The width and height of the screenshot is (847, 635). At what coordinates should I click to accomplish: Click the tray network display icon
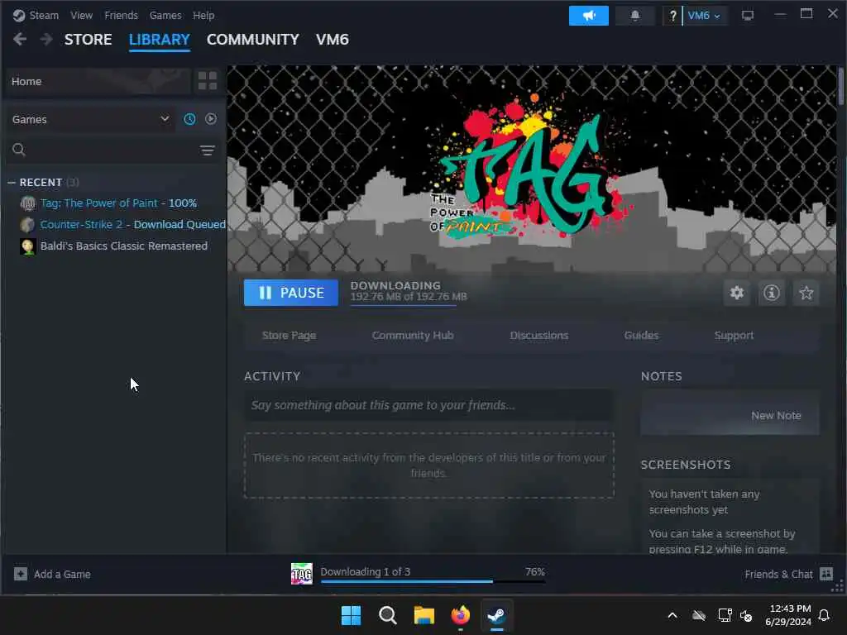click(x=725, y=615)
